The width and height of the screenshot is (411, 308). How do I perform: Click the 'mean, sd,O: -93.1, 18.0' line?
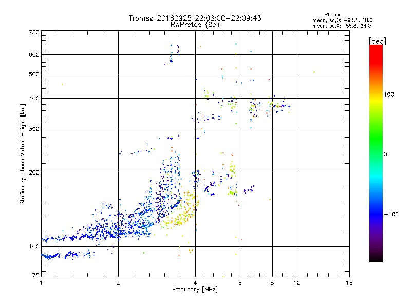pyautogui.click(x=342, y=20)
